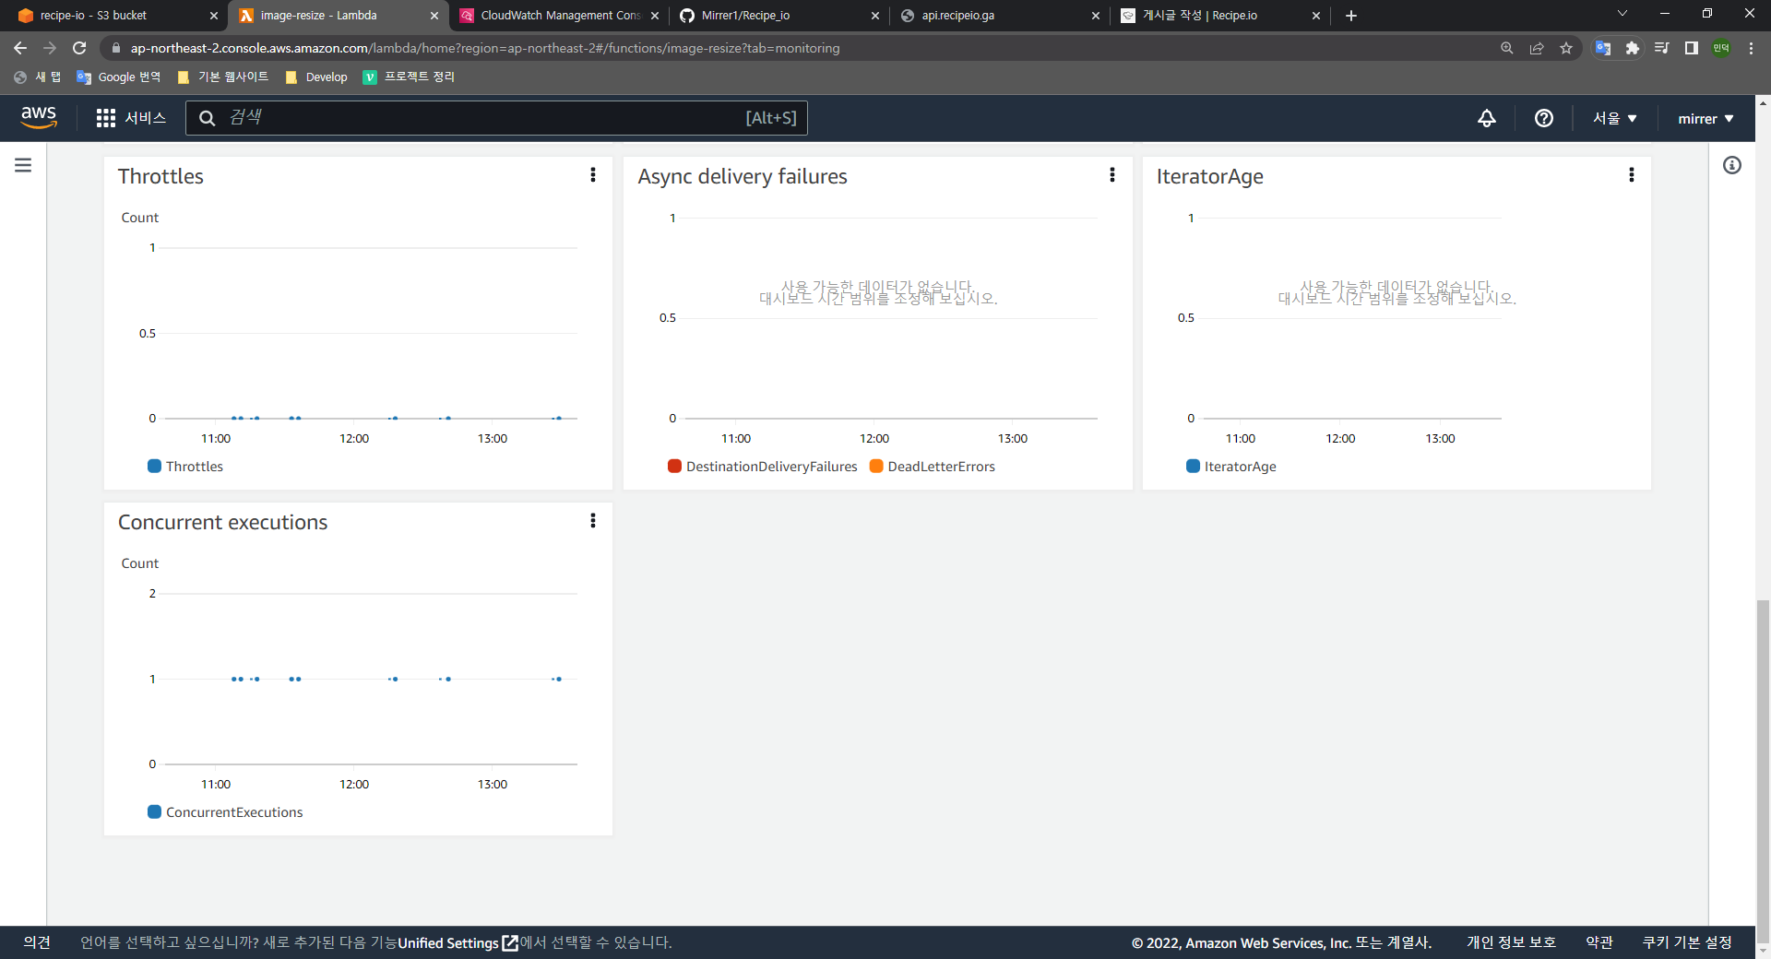1771x959 pixels.
Task: Open the 서울 region dropdown
Action: click(1614, 118)
